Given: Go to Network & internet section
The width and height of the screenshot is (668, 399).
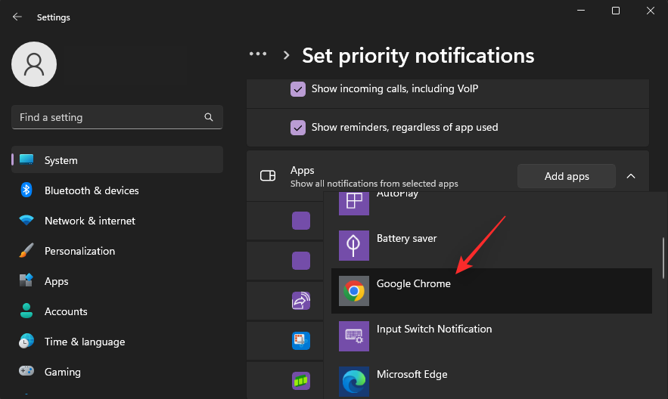Looking at the screenshot, I should pyautogui.click(x=89, y=221).
